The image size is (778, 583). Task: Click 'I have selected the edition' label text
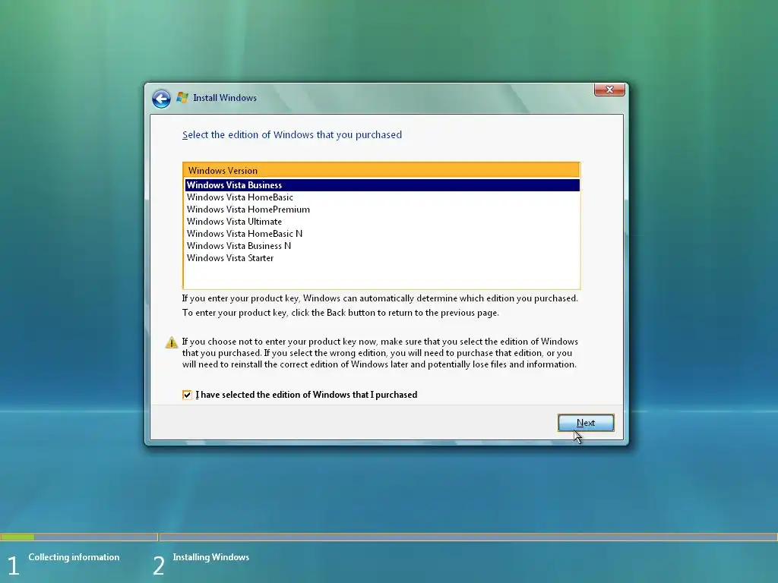[x=306, y=395]
